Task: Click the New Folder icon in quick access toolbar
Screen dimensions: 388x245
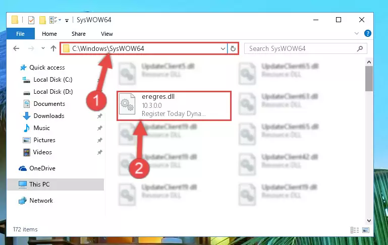Action: (x=42, y=20)
